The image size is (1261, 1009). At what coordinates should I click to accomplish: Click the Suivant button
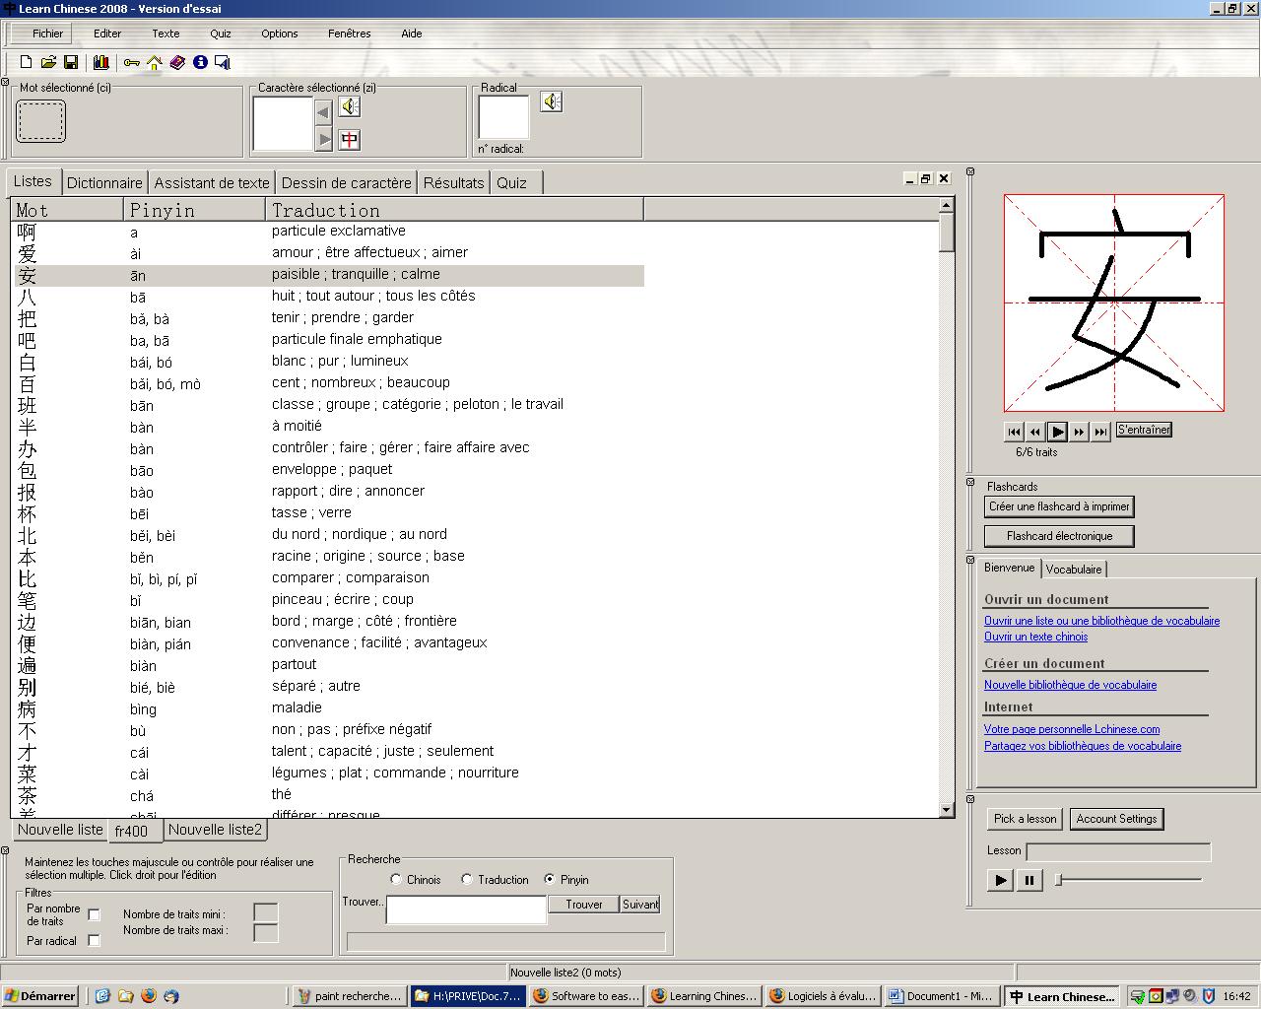click(x=640, y=904)
